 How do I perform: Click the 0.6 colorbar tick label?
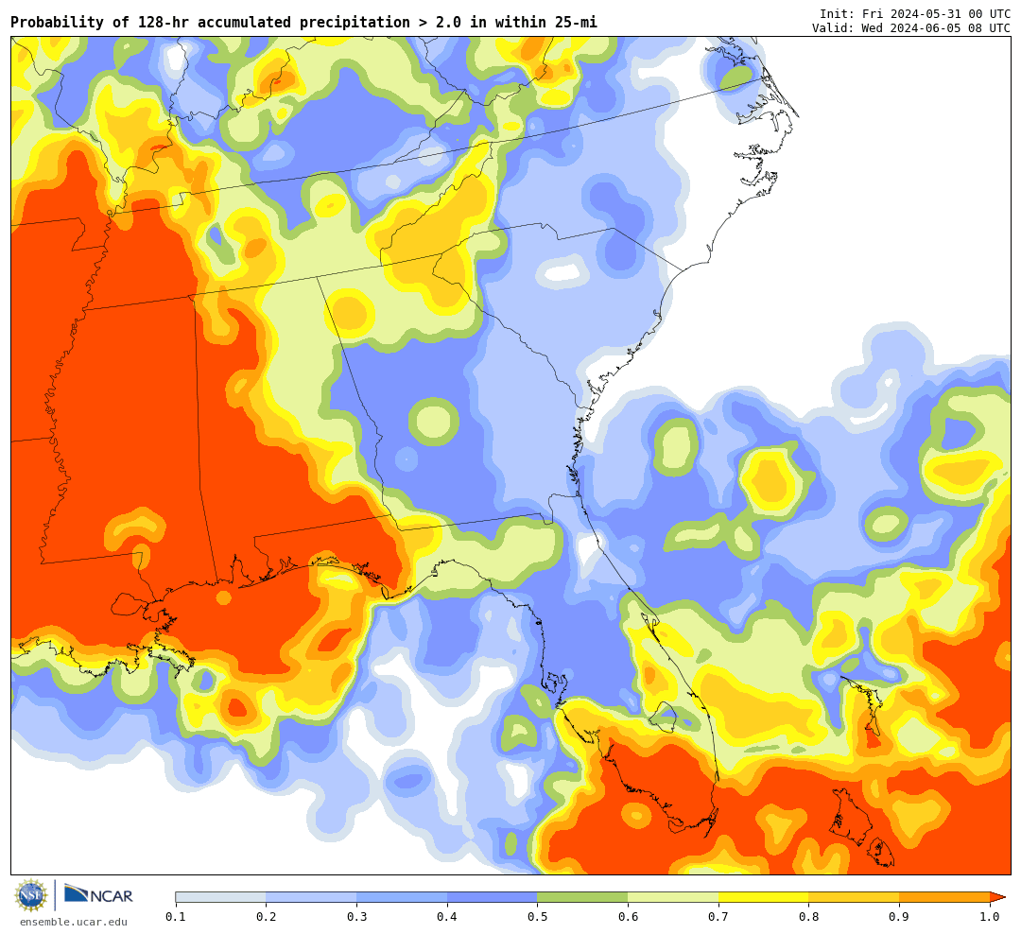coord(629,917)
